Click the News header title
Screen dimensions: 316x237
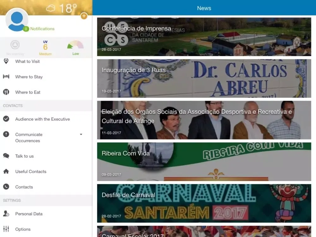pyautogui.click(x=204, y=8)
